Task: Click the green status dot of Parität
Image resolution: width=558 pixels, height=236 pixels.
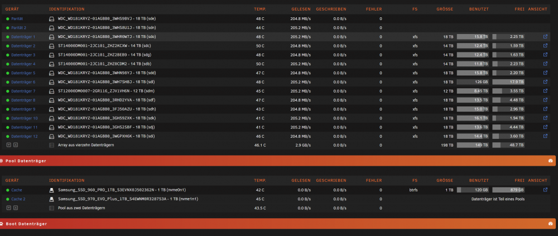Action: click(x=7, y=19)
